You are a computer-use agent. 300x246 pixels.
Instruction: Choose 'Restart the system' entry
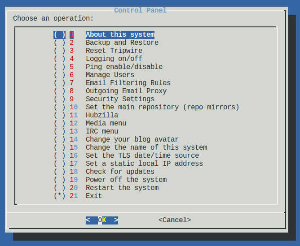[122, 188]
